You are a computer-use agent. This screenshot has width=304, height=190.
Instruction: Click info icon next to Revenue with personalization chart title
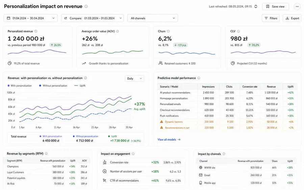coord(85,78)
